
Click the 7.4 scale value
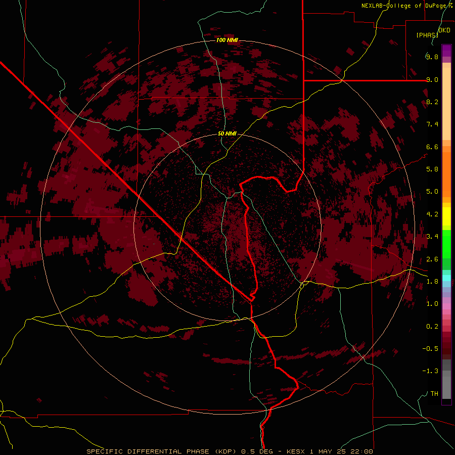(x=432, y=124)
